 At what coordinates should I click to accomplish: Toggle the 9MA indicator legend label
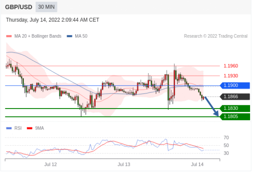coord(39,128)
